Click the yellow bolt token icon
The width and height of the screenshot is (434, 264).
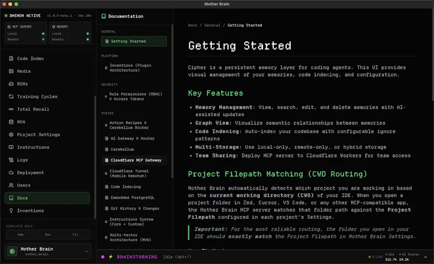tap(369, 257)
